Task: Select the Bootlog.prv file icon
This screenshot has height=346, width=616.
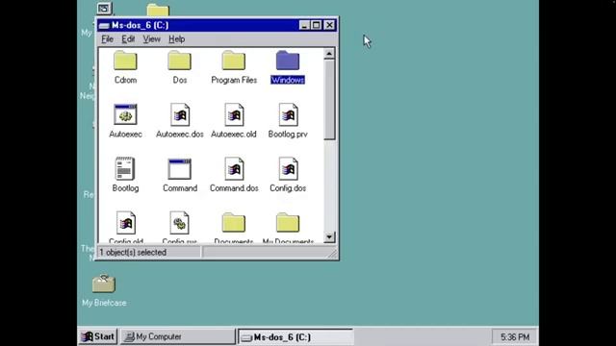Action: click(288, 114)
